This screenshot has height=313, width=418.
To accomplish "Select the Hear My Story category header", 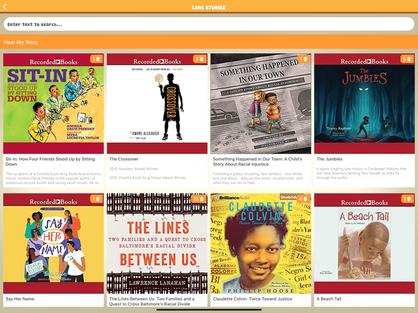I will click(x=209, y=42).
